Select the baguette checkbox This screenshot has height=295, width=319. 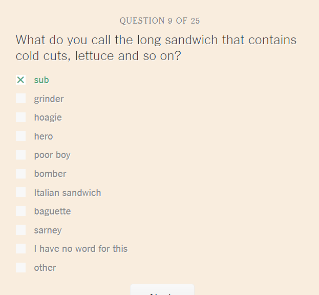click(21, 211)
